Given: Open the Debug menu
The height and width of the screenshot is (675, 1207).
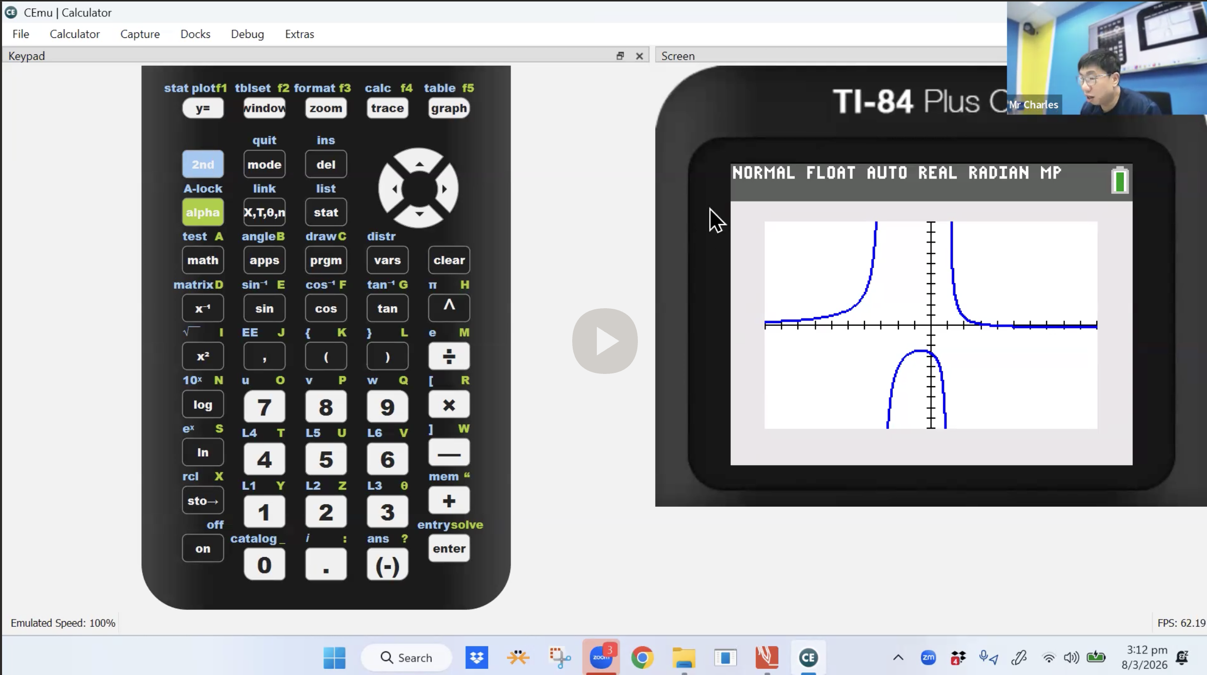Looking at the screenshot, I should [x=247, y=34].
